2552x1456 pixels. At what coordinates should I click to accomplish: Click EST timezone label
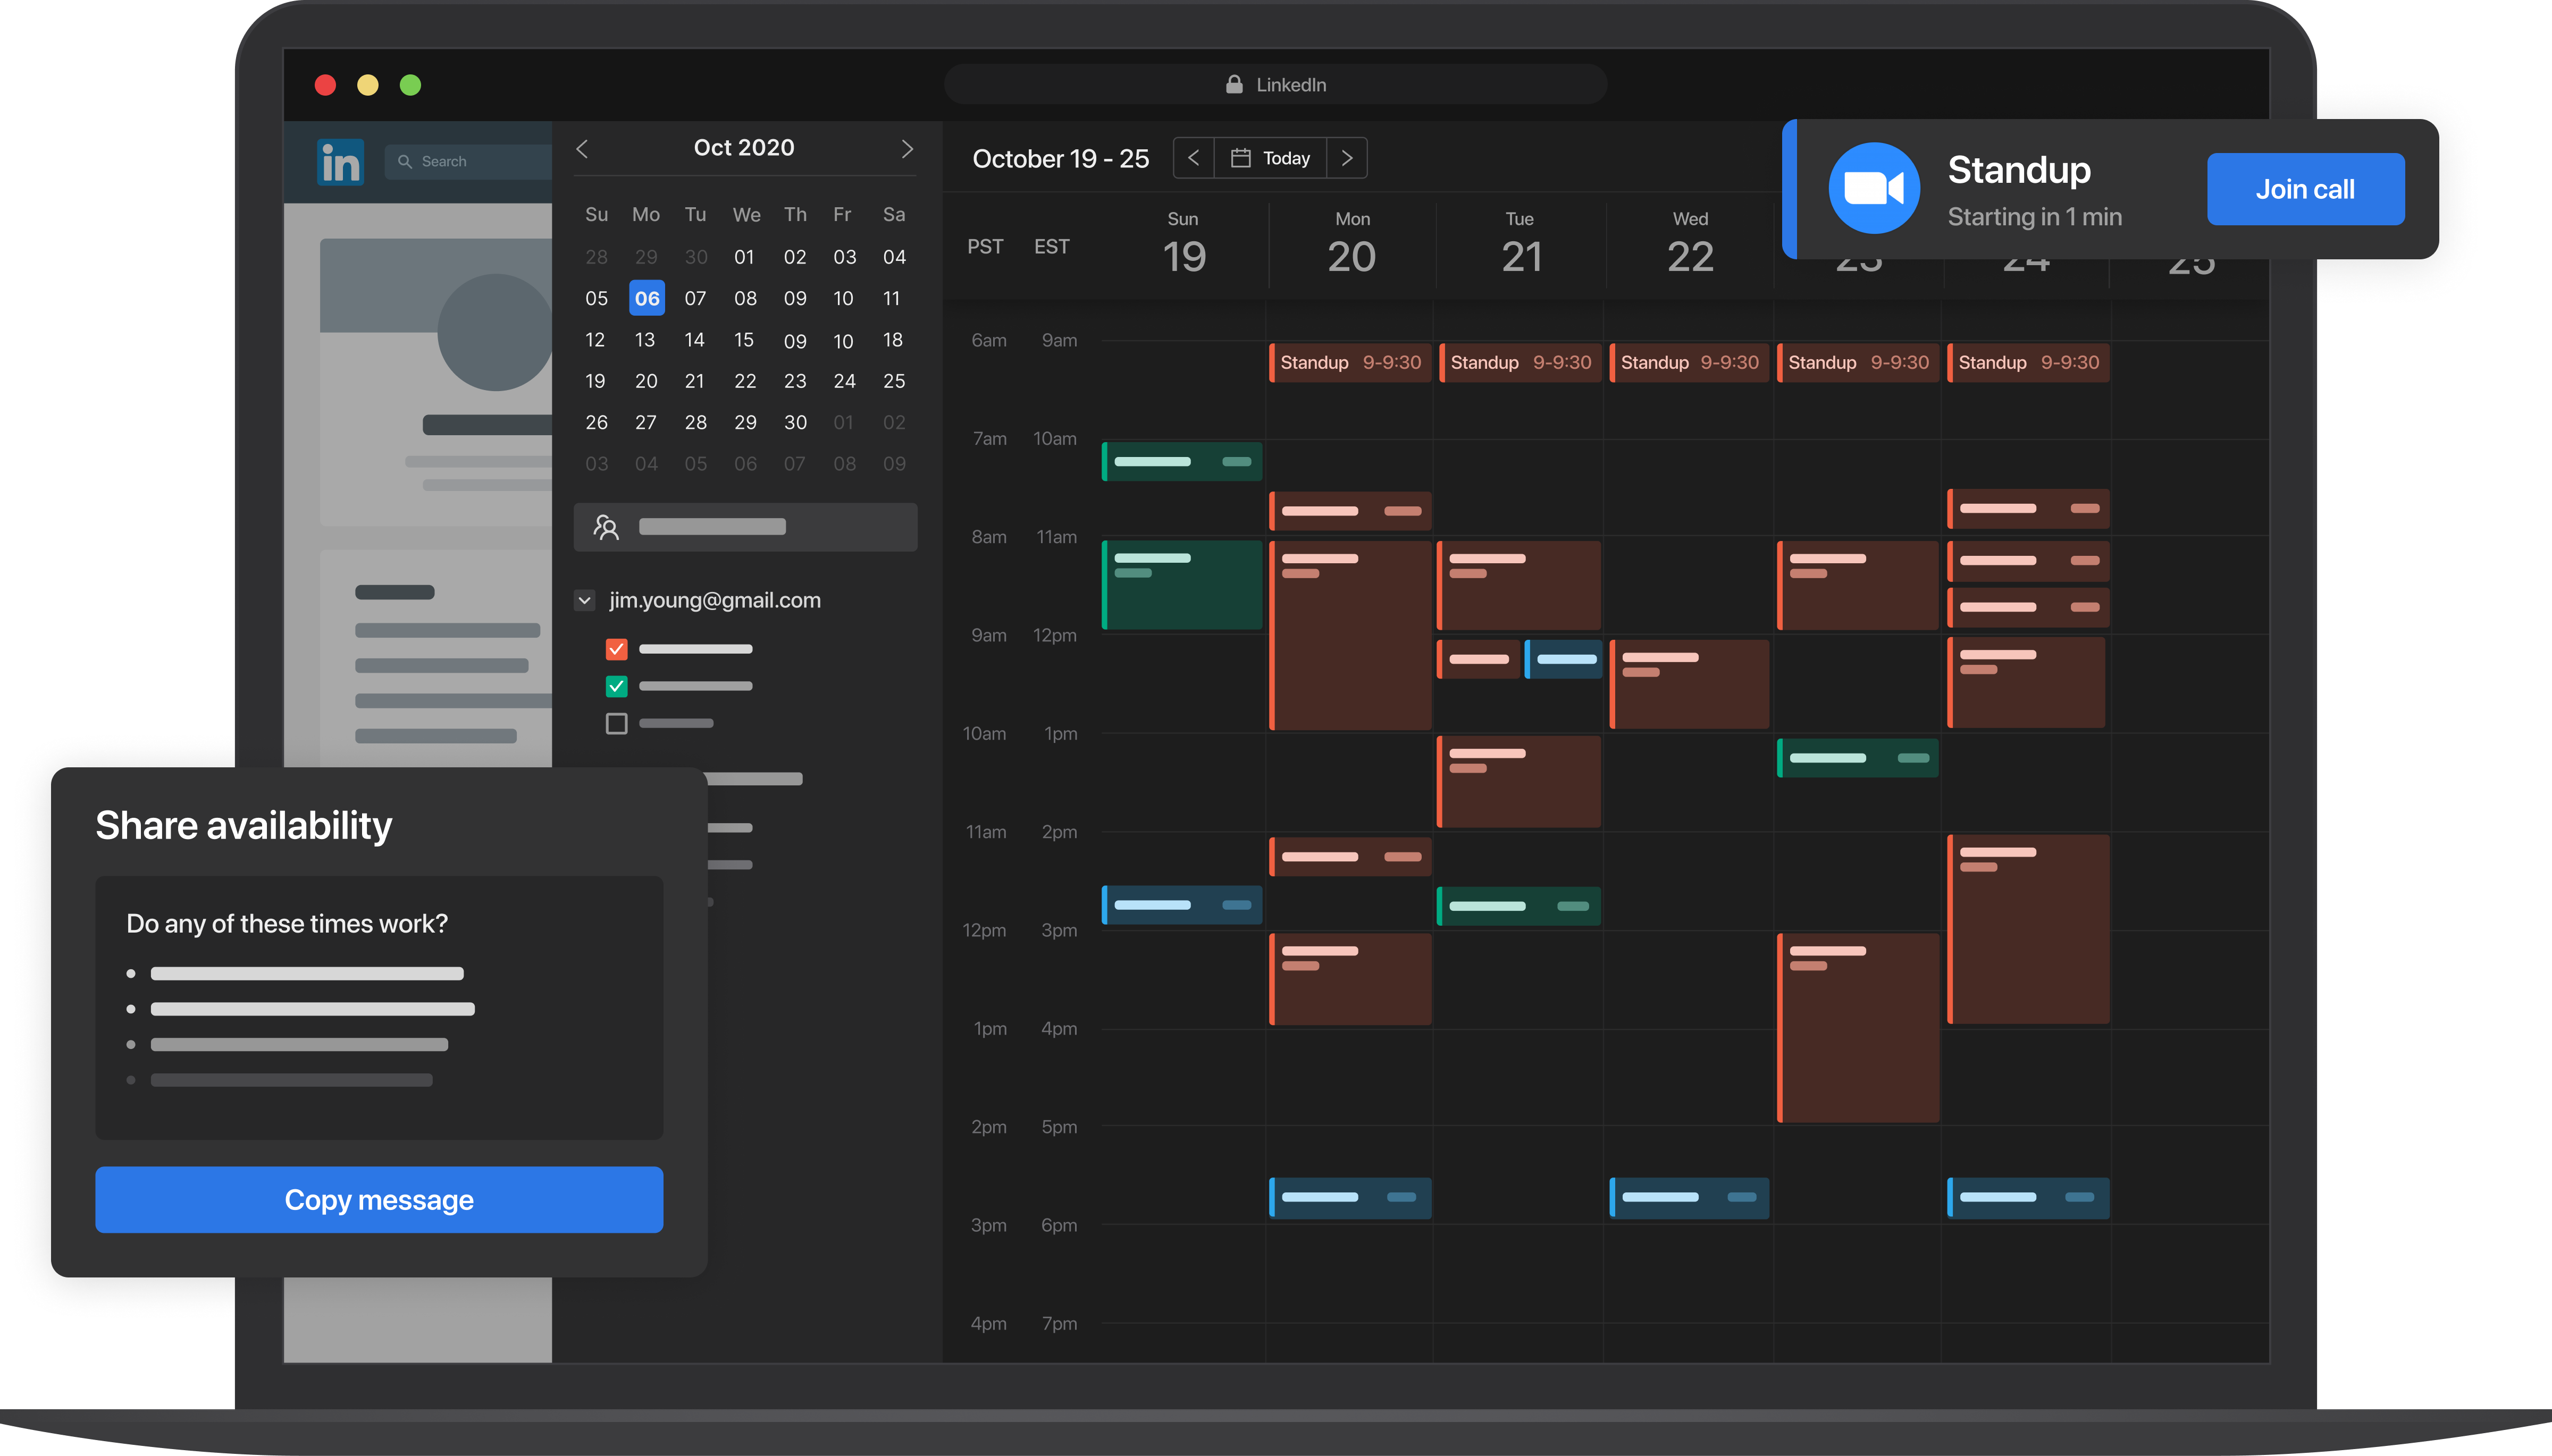coord(1052,246)
